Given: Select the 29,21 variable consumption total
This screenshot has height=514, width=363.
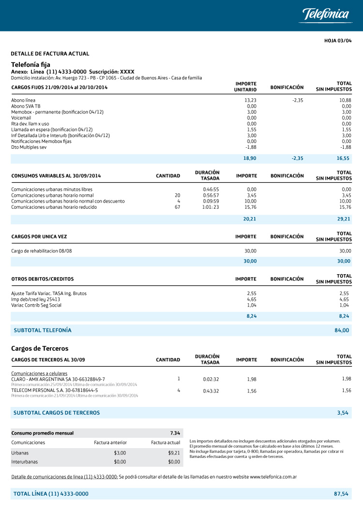Looking at the screenshot, I should click(x=344, y=219).
